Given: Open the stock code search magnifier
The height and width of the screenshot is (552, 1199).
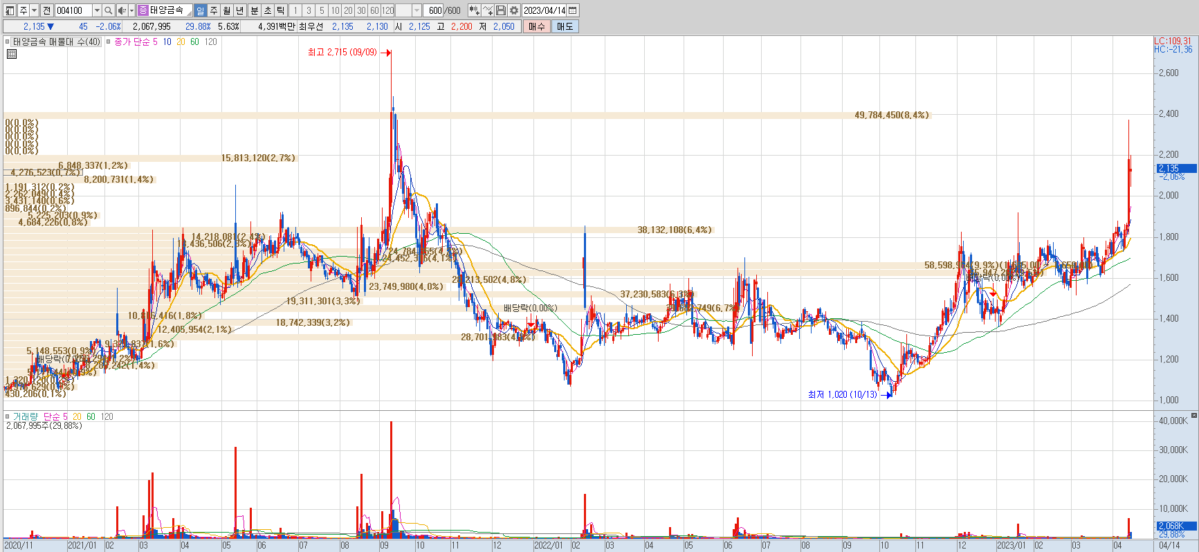Looking at the screenshot, I should coord(109,10).
